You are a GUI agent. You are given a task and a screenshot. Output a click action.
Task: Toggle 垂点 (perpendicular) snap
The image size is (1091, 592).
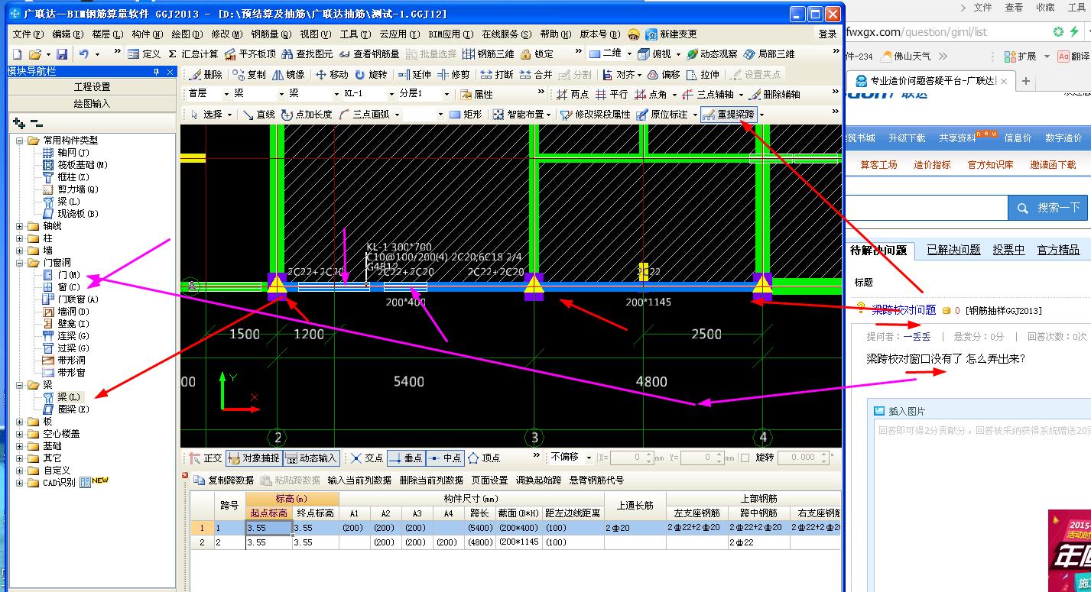click(x=406, y=458)
